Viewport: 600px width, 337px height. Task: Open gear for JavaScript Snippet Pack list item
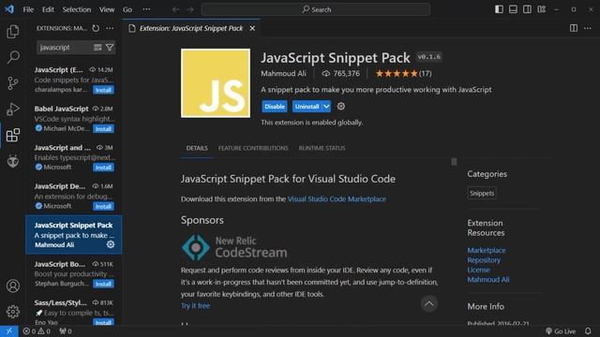click(111, 244)
